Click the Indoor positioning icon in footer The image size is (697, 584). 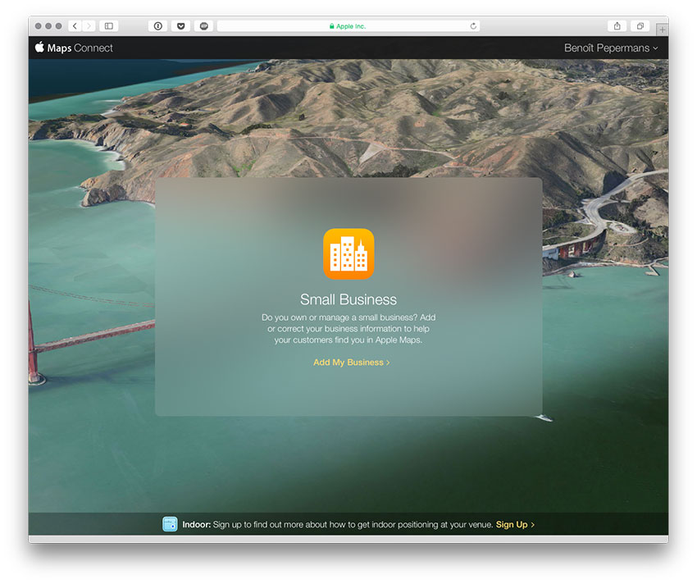[x=170, y=524]
